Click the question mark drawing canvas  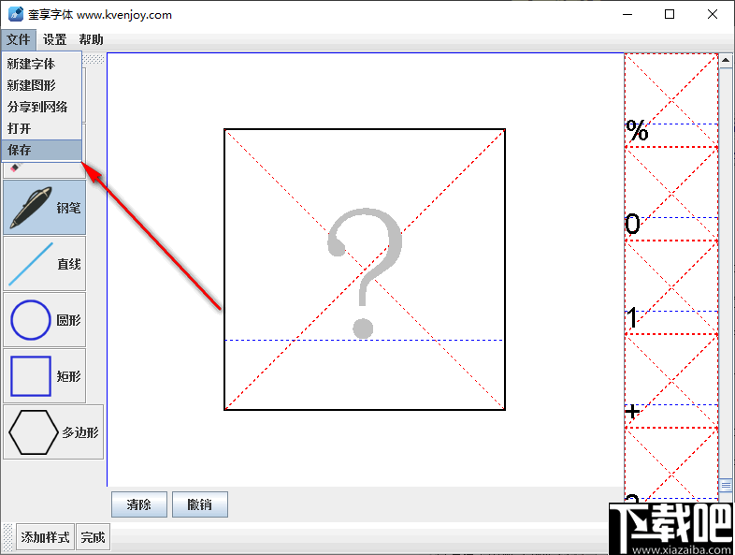click(x=365, y=270)
